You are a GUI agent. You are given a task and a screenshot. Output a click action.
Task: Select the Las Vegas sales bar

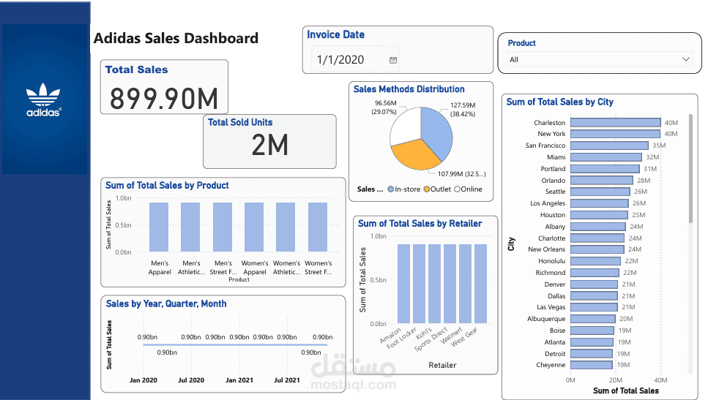click(594, 307)
